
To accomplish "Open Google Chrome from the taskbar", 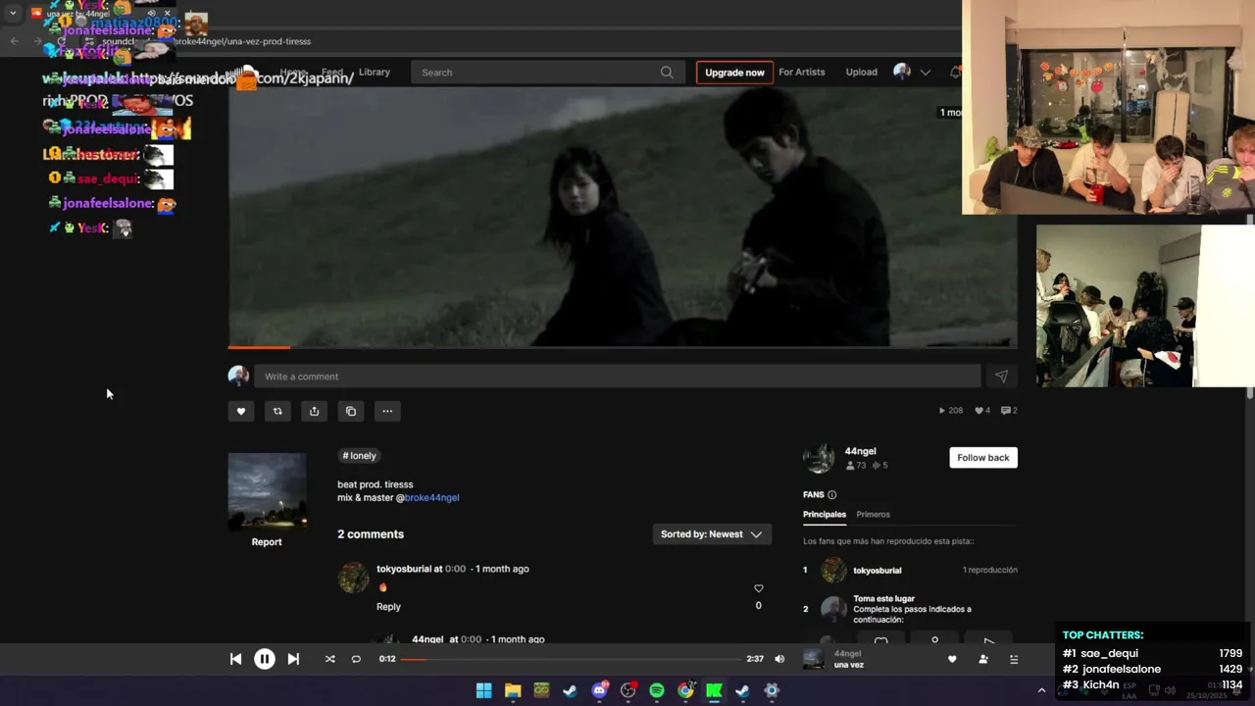I will tap(685, 690).
